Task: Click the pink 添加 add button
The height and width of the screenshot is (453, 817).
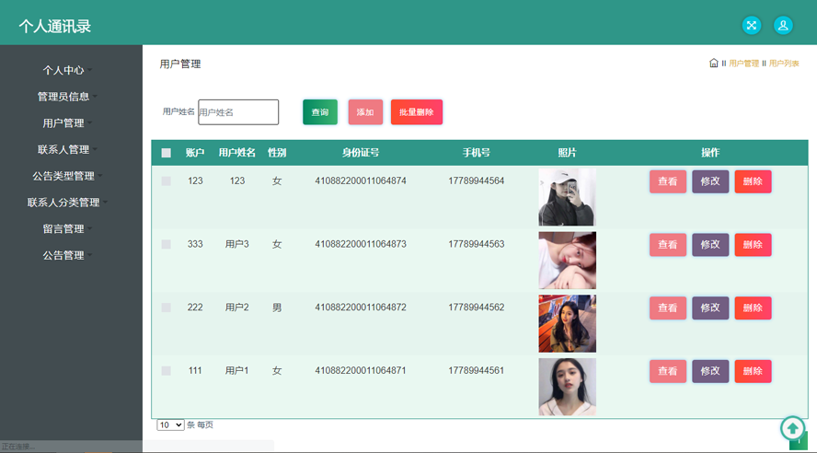Action: [x=365, y=112]
